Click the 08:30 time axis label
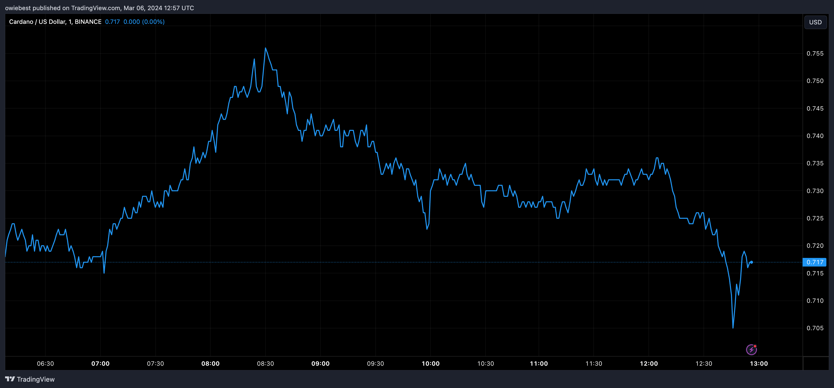Viewport: 834px width, 388px height. click(x=265, y=363)
